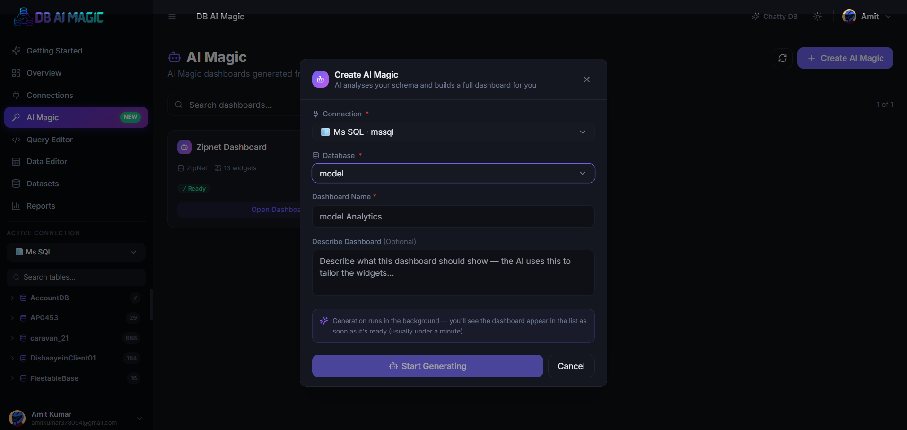Focus the Search dashboards field
The width and height of the screenshot is (907, 430).
234,105
